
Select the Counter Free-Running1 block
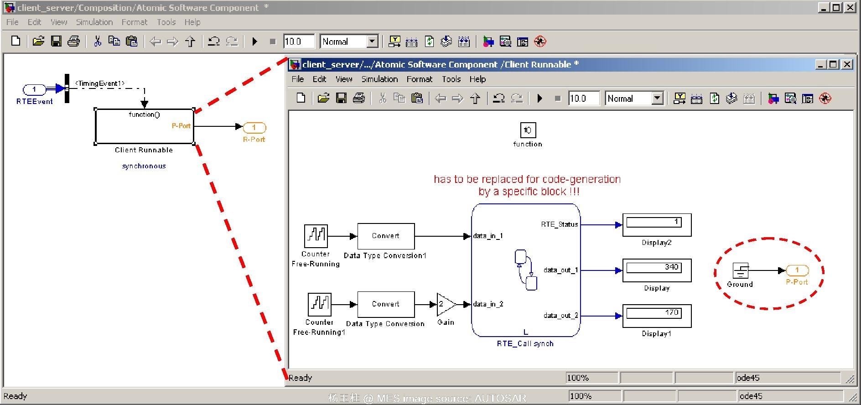coord(320,304)
